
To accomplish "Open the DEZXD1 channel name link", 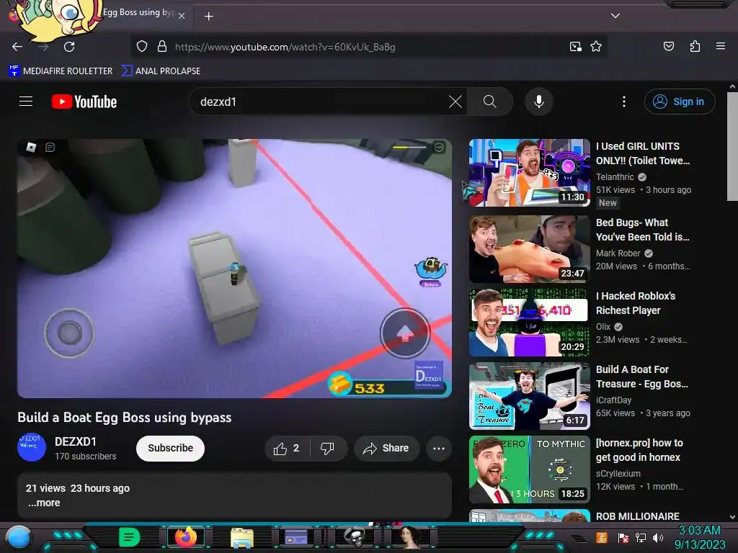I will click(75, 441).
